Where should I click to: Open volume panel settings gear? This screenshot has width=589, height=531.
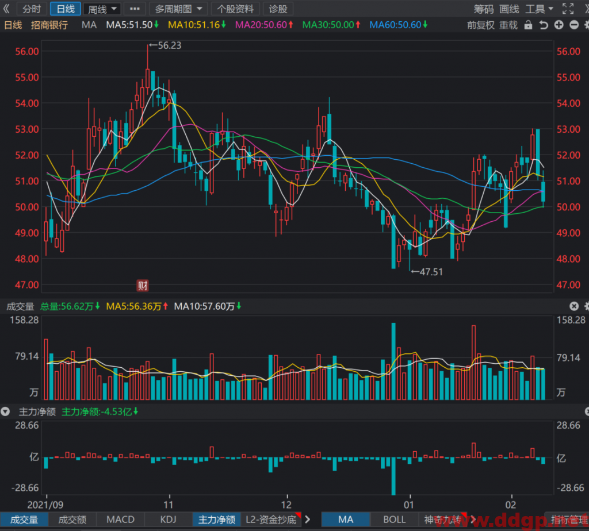coord(587,306)
